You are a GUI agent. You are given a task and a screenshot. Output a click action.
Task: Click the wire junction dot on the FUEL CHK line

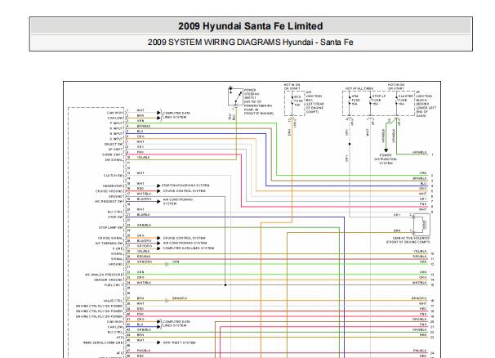coord(225,285)
